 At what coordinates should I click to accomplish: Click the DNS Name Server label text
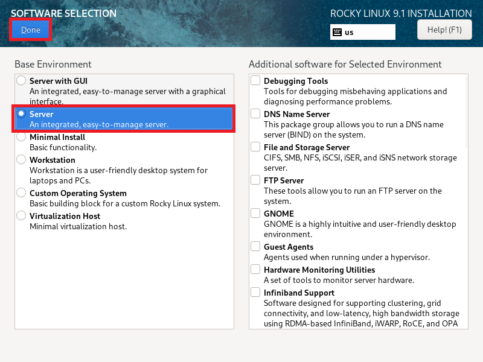(297, 114)
